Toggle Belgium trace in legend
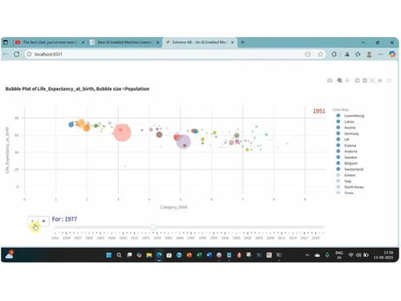Viewport: 401px width, 301px height. (346, 163)
